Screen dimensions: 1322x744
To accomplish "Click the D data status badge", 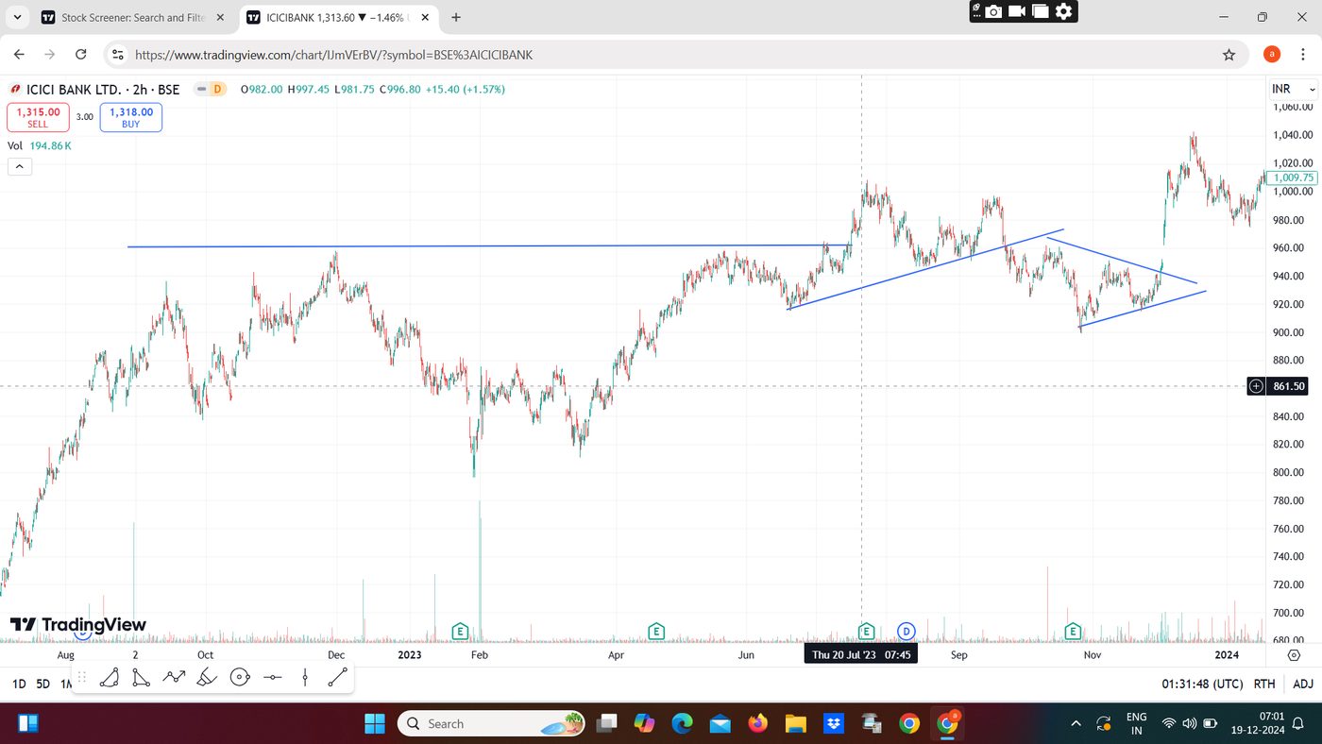I will [217, 90].
